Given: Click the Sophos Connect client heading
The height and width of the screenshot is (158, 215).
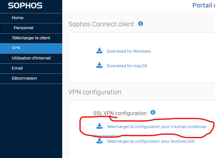Looking at the screenshot, I should [x=101, y=24].
